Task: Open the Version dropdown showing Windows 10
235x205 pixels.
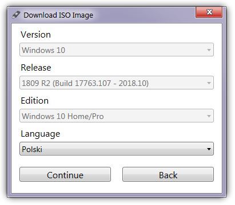Action: tap(117, 50)
